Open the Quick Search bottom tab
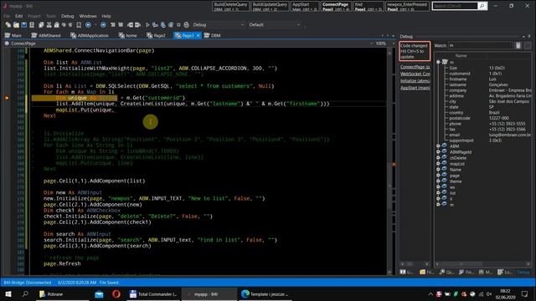The height and width of the screenshot is (301, 536). (x=446, y=272)
